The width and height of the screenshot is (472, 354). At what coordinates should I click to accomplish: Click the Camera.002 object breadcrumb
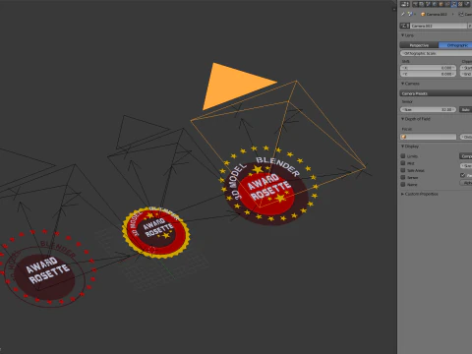point(434,14)
